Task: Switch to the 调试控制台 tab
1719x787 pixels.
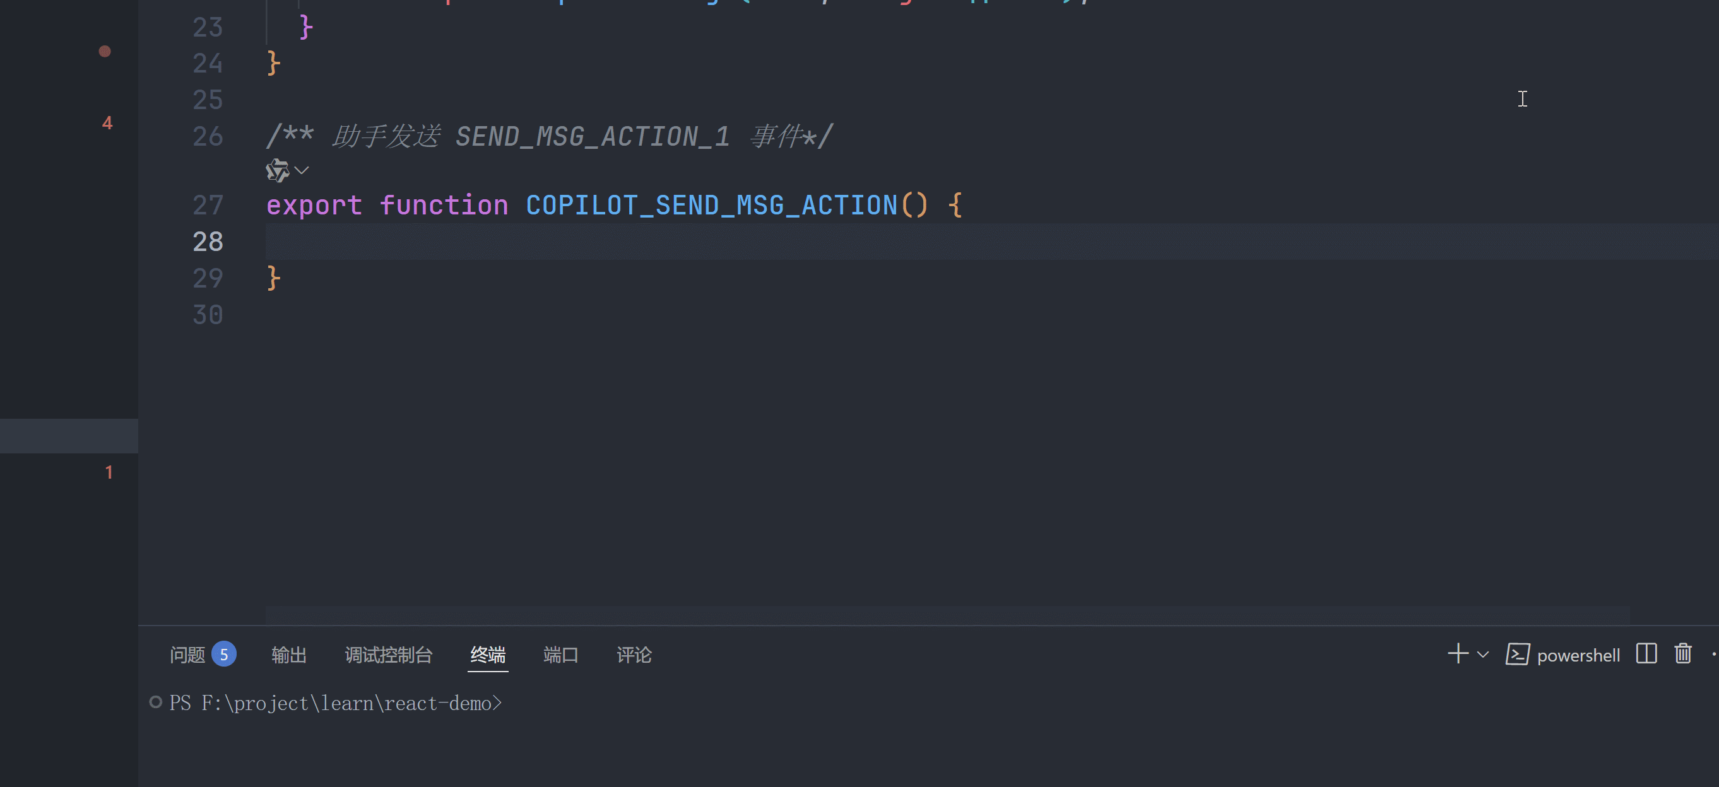Action: (388, 655)
